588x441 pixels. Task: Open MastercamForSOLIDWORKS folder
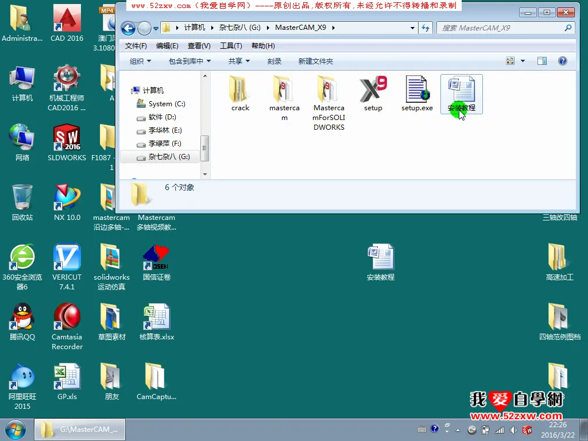[328, 91]
